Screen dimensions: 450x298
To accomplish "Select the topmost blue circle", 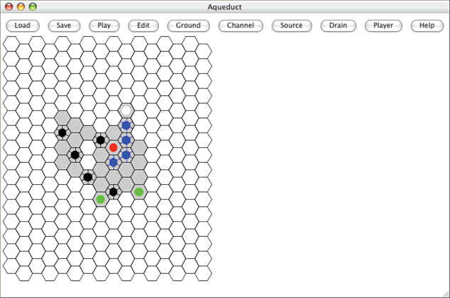I will click(126, 125).
